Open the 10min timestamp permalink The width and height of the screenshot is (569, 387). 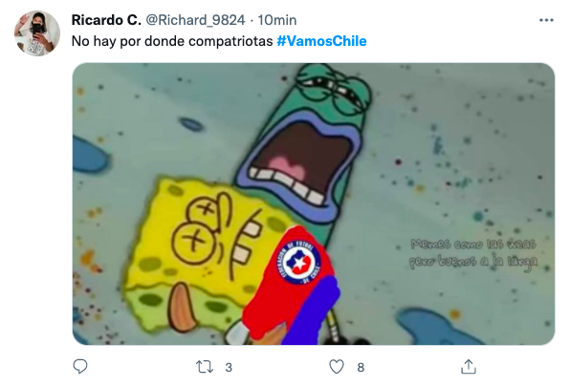coord(277,20)
